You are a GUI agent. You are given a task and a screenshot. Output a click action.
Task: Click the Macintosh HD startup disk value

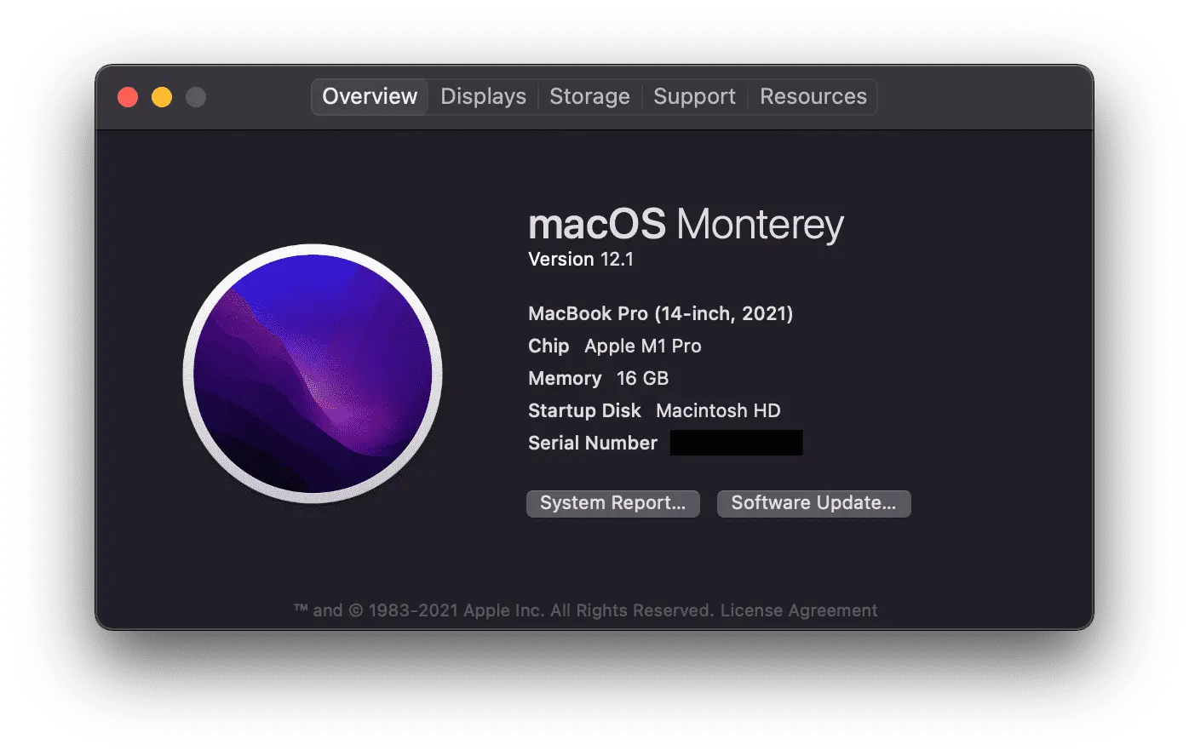(718, 411)
